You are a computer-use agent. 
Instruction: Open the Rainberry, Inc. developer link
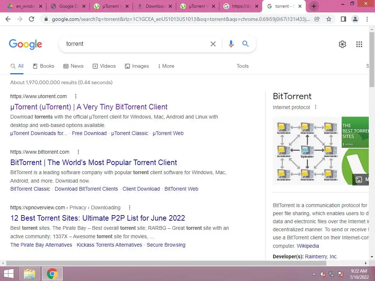(321, 256)
